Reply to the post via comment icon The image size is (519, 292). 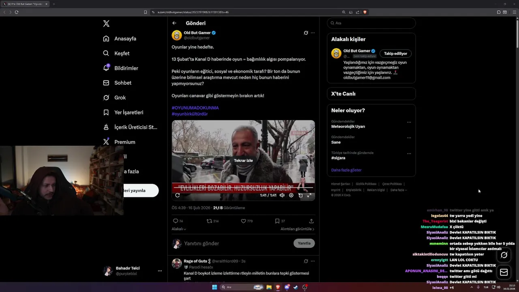(x=178, y=221)
